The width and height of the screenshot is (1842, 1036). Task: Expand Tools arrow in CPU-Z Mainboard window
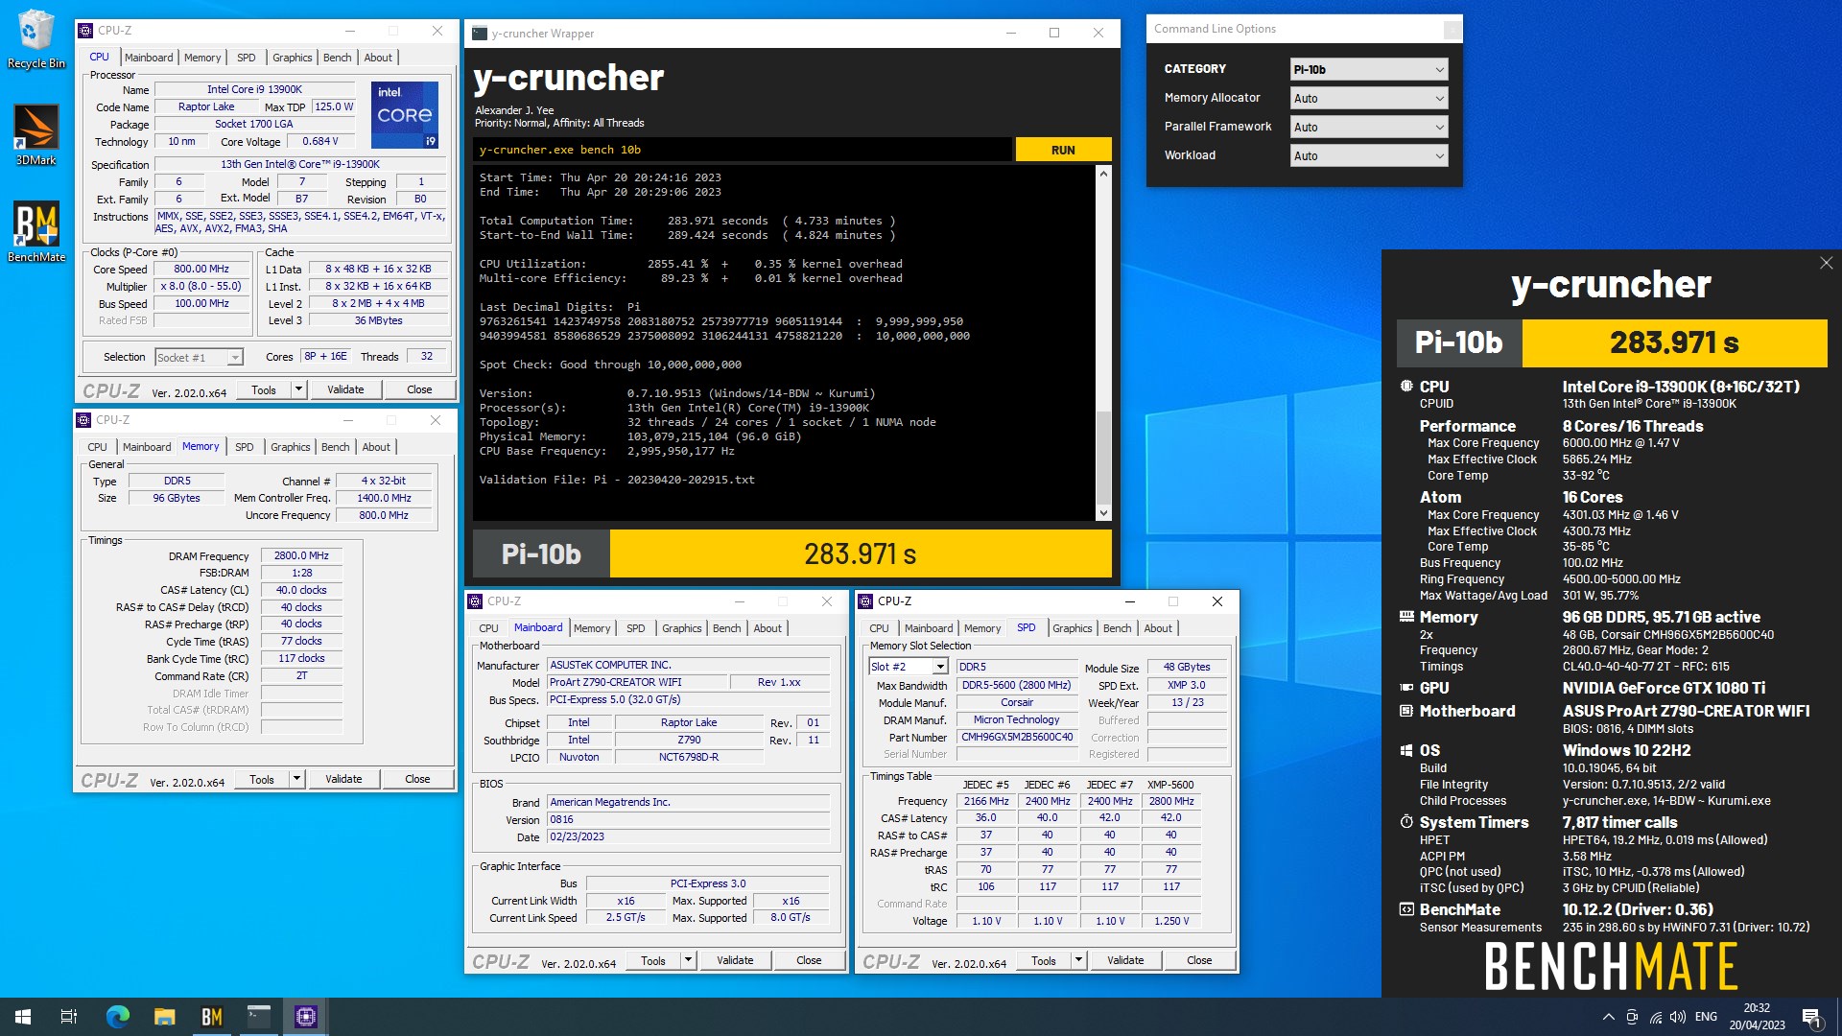(x=688, y=960)
